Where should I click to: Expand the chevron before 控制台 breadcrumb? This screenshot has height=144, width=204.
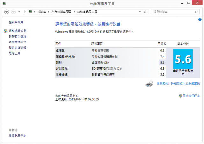tap(35, 12)
